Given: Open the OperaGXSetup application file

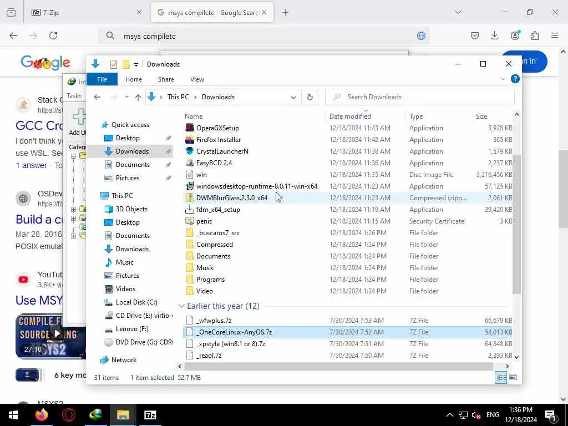Looking at the screenshot, I should tap(217, 128).
